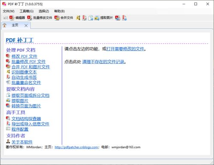The width and height of the screenshot is (214, 165).
Task: Close the 主页 tab with its X
Action: click(x=26, y=26)
